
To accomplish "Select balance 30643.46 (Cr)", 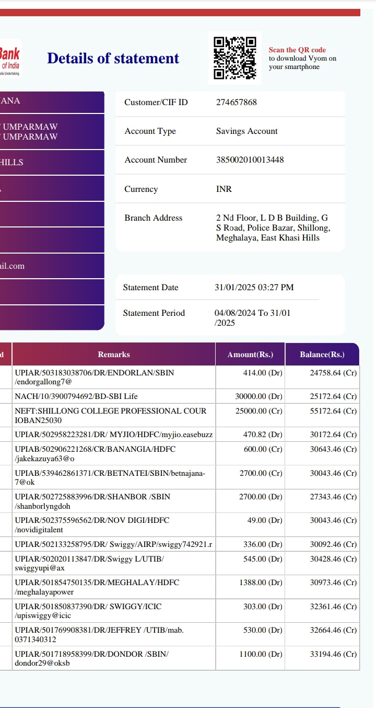I will (333, 449).
